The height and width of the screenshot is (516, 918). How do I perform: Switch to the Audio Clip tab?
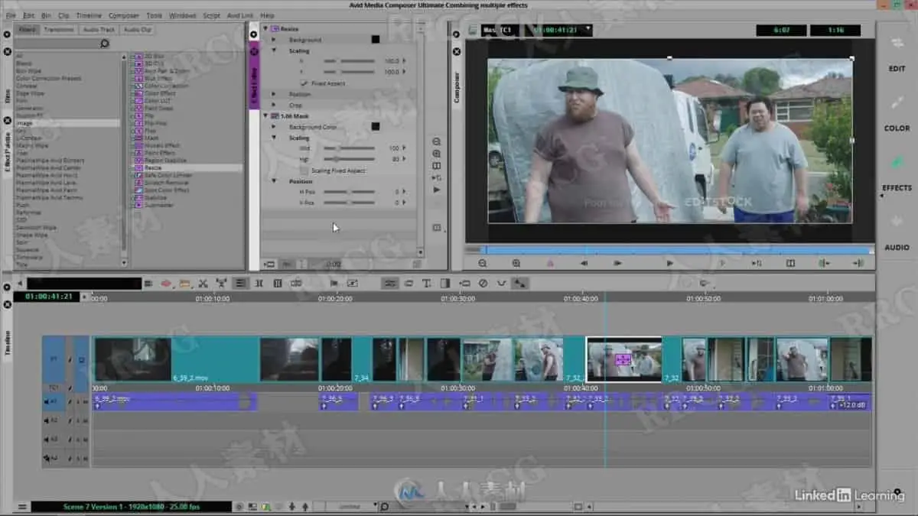click(138, 30)
